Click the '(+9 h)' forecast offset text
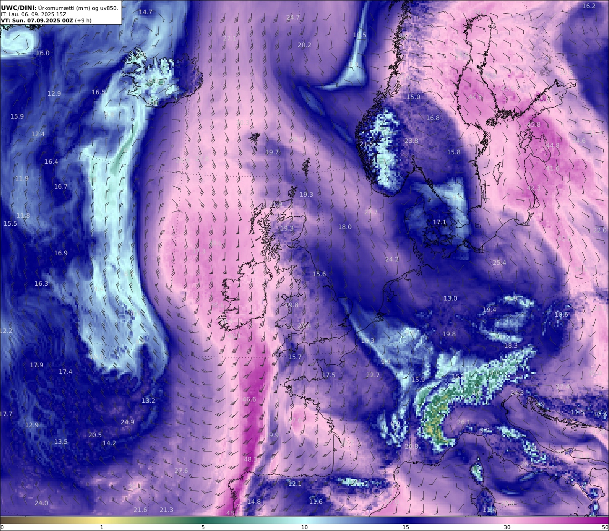Viewport: 609px width, 531px height. tap(83, 20)
